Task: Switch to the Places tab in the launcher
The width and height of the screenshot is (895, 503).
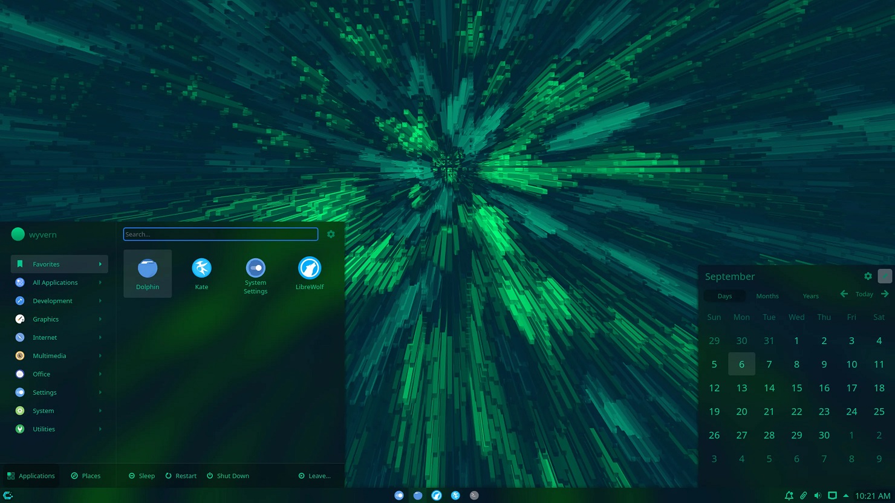Action: tap(85, 476)
